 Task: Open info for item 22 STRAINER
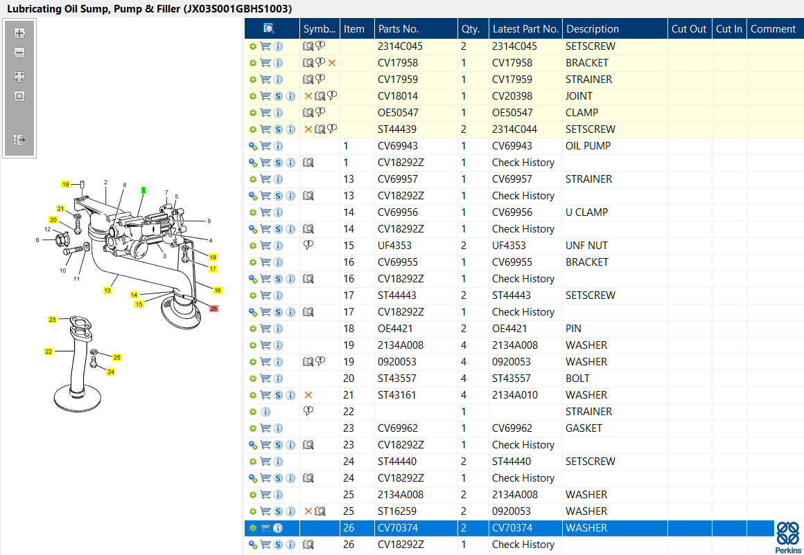265,412
